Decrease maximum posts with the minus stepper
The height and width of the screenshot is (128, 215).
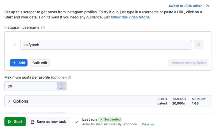coord(61,88)
